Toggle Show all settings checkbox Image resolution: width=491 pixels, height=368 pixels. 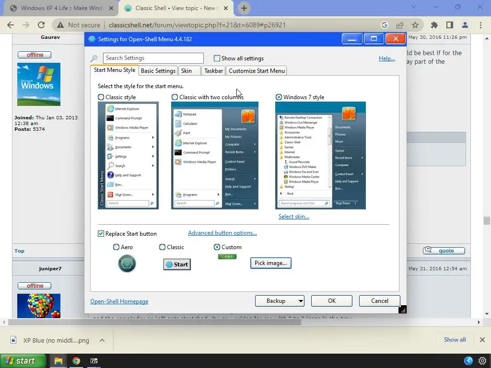[x=217, y=58]
